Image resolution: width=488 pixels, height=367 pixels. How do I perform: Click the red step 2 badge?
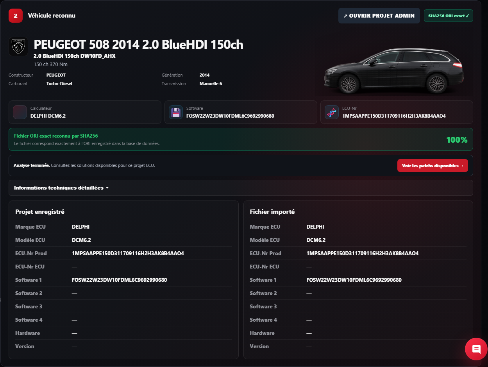[x=16, y=16]
